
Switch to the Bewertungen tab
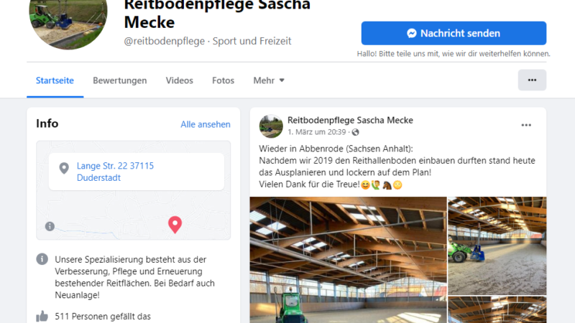119,80
